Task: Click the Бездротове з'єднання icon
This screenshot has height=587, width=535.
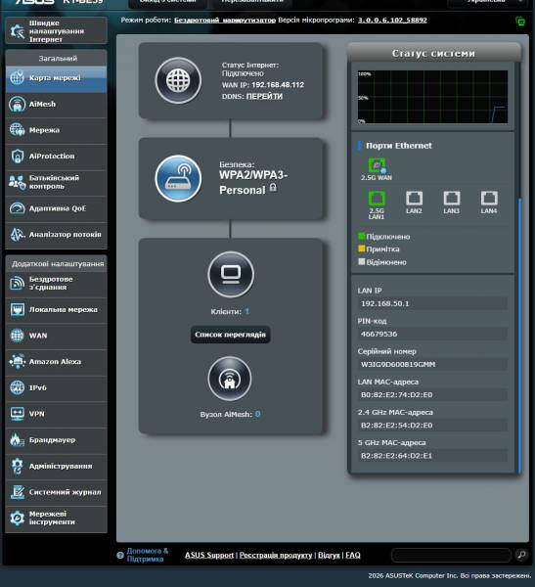Action: tap(17, 283)
